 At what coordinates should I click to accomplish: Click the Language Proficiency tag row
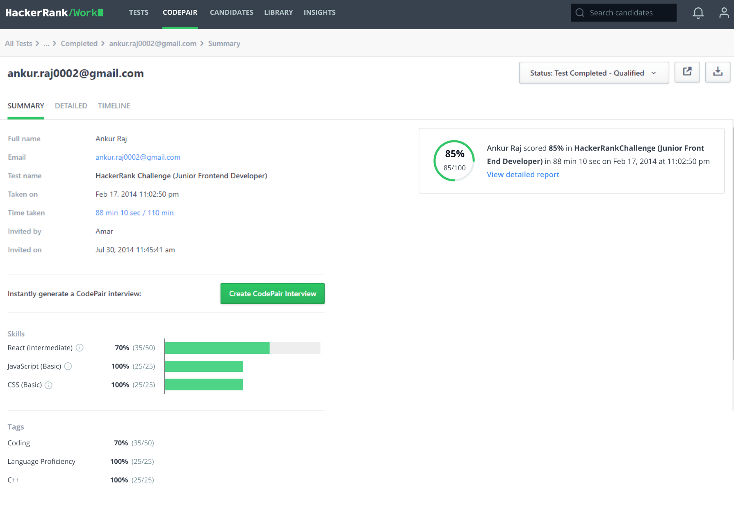[81, 461]
